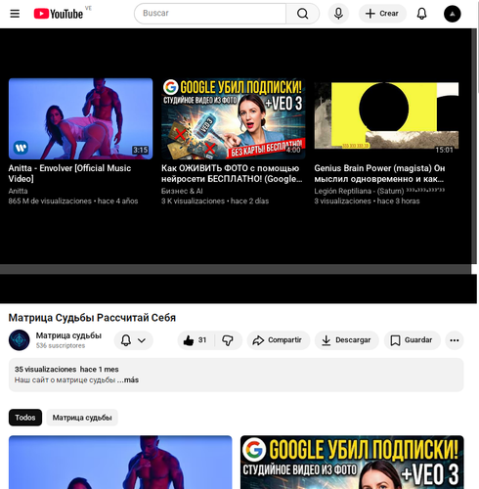The width and height of the screenshot is (479, 489).
Task: Click channel name 'Бизнес & AI'
Action: point(182,191)
